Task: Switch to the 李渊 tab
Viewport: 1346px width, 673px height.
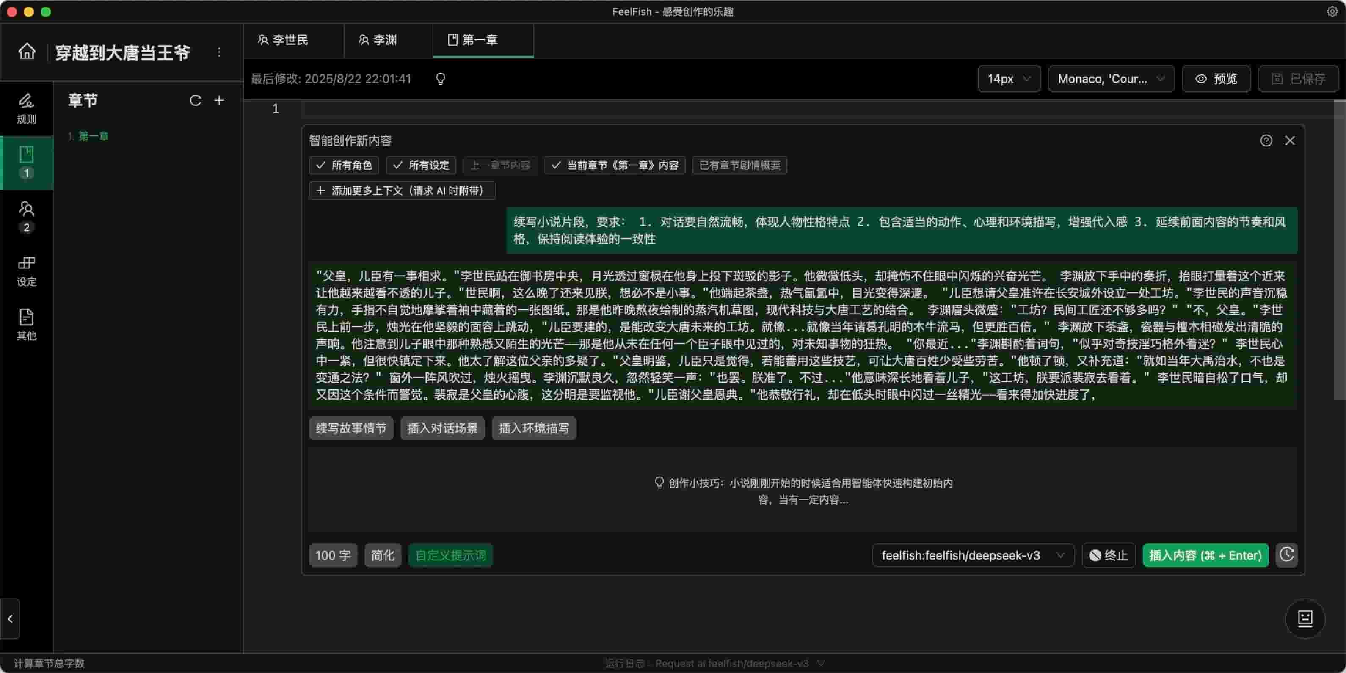Action: click(x=378, y=40)
